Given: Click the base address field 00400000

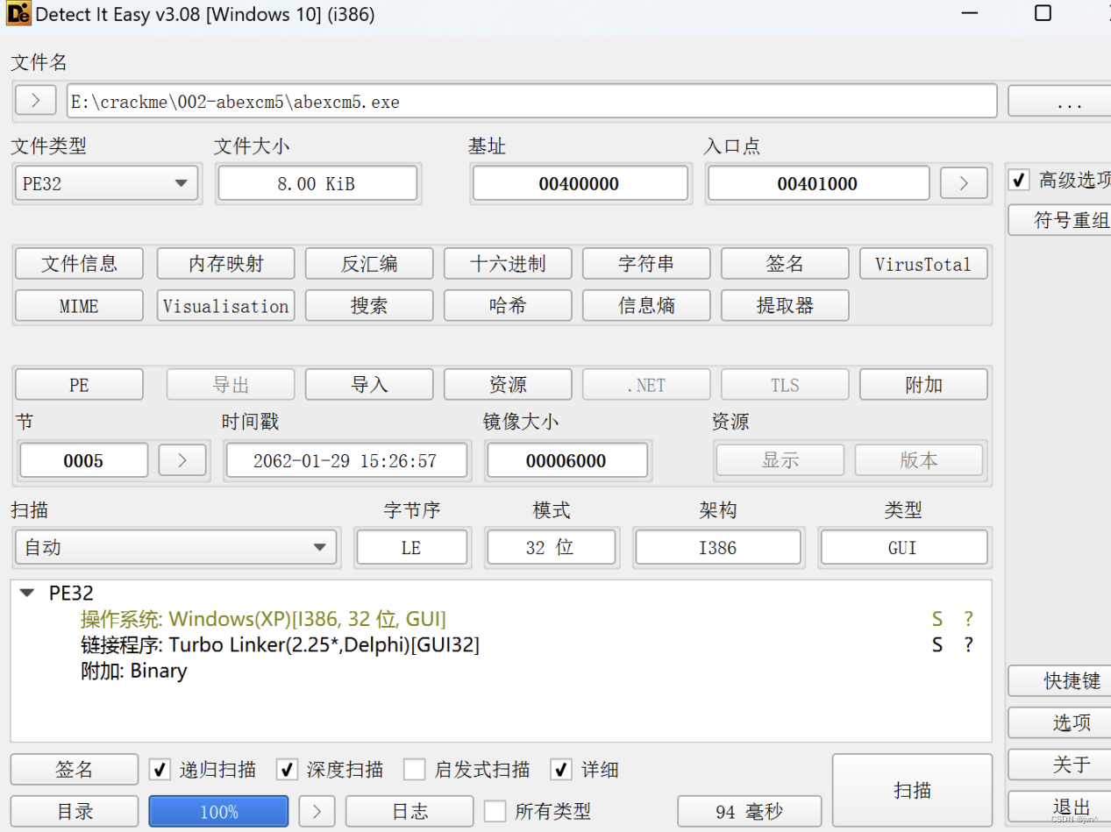Looking at the screenshot, I should coord(580,183).
